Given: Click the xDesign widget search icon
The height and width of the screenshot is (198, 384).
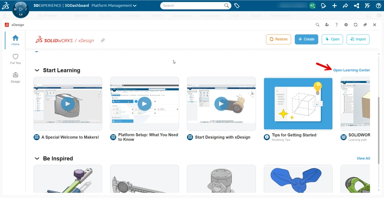Looking at the screenshot, I should pos(317,25).
